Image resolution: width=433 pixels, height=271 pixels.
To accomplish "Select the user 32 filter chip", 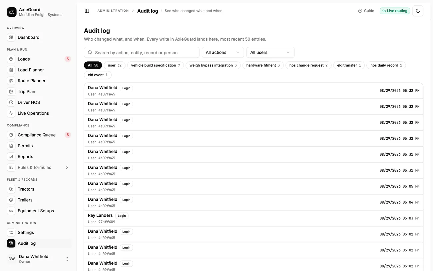I will 115,65.
